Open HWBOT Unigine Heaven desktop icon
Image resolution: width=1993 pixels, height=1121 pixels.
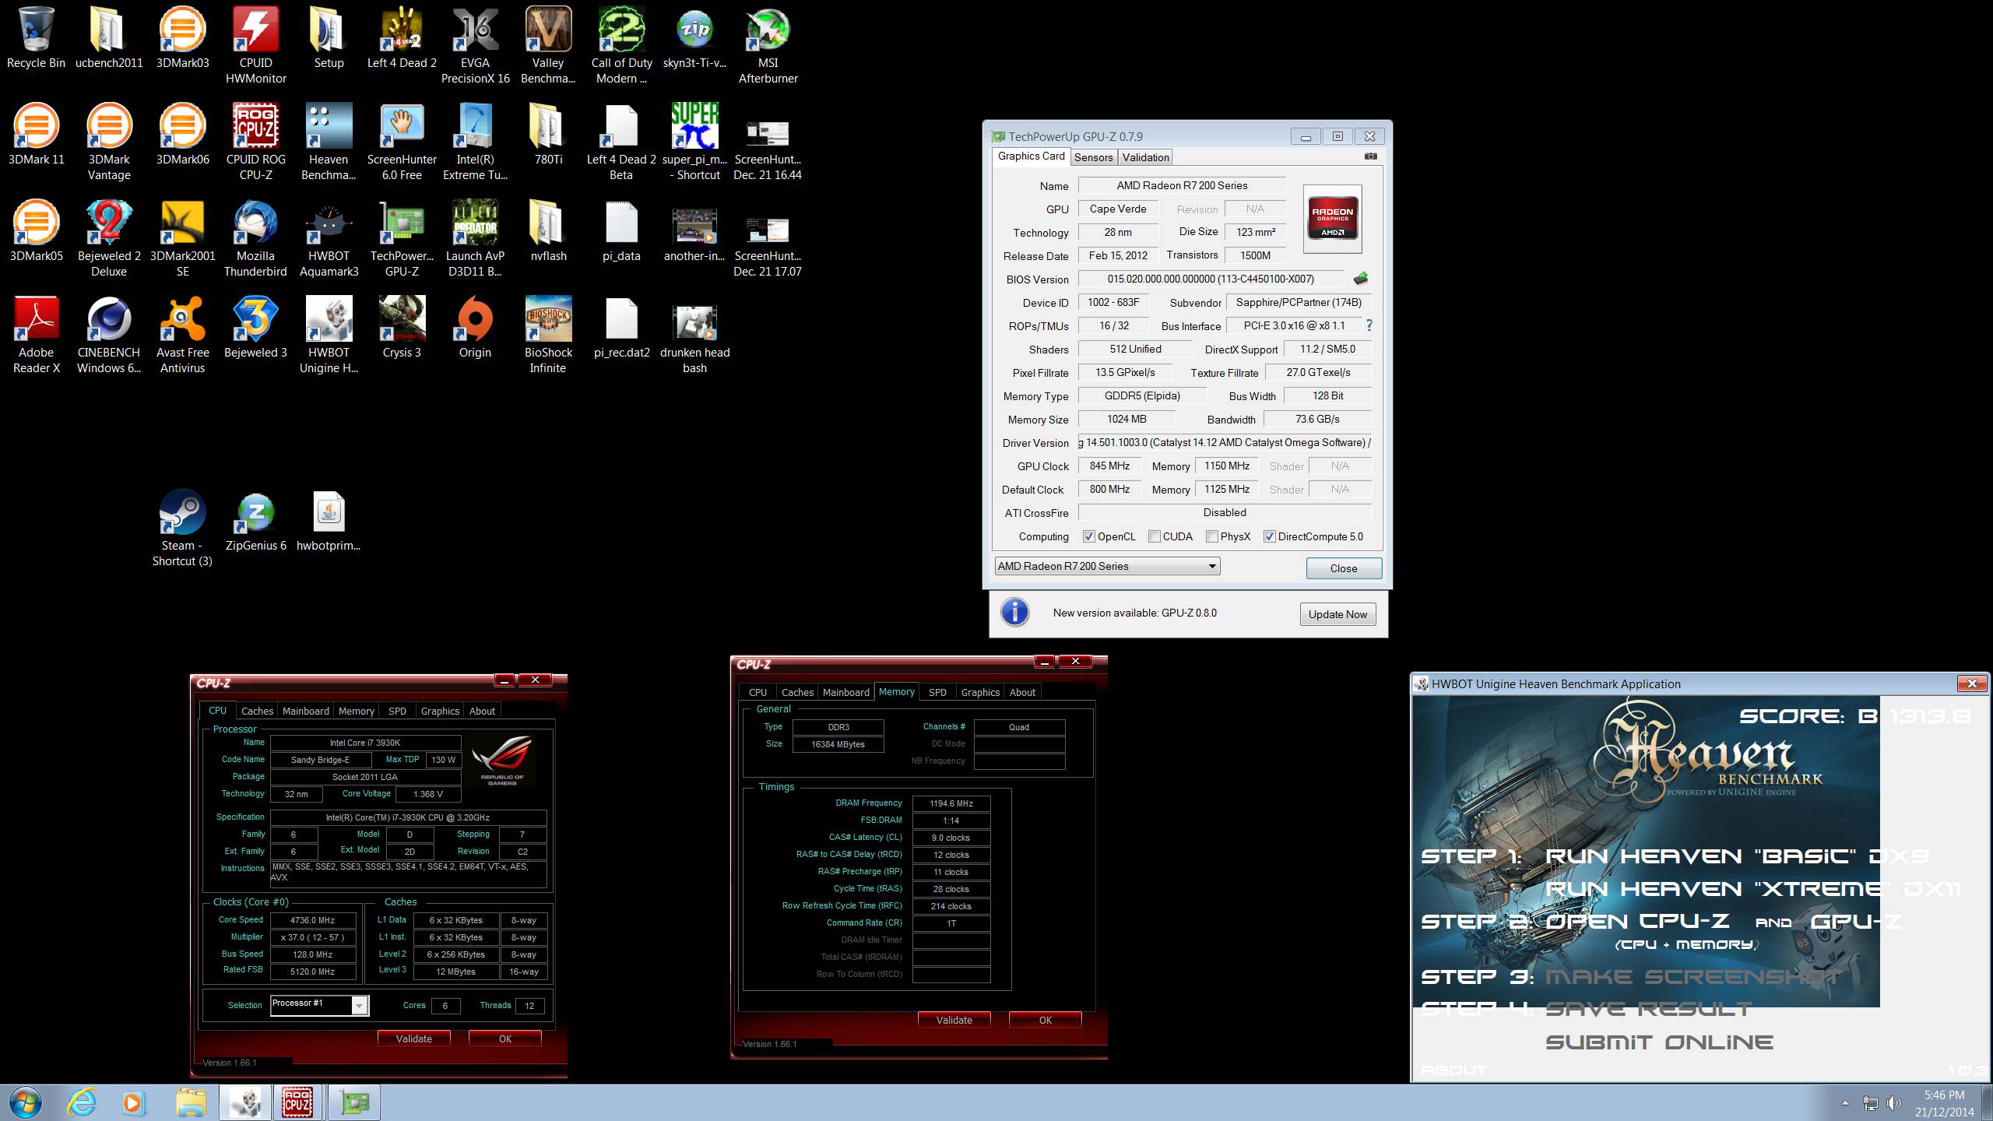(329, 335)
